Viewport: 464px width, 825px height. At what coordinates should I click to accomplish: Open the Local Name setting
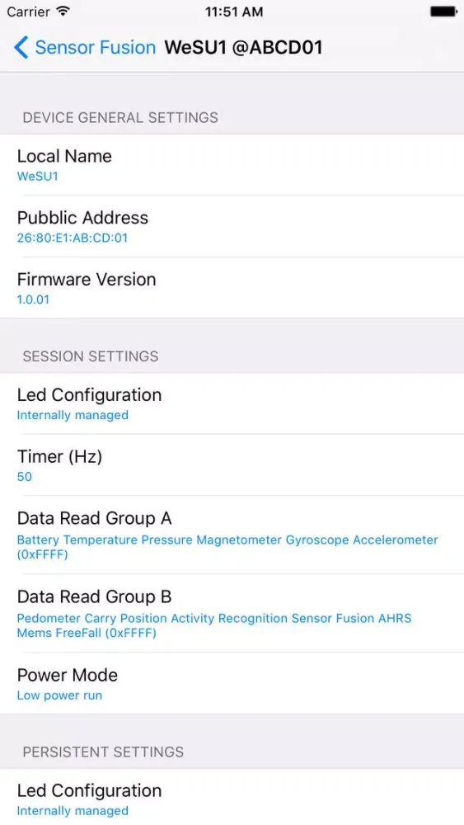click(232, 165)
